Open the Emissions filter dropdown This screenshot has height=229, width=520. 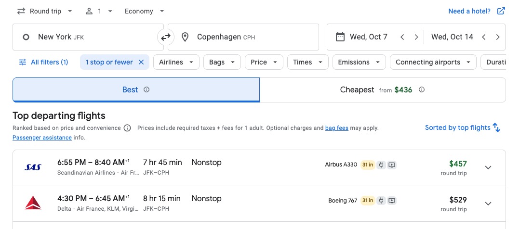click(x=359, y=62)
